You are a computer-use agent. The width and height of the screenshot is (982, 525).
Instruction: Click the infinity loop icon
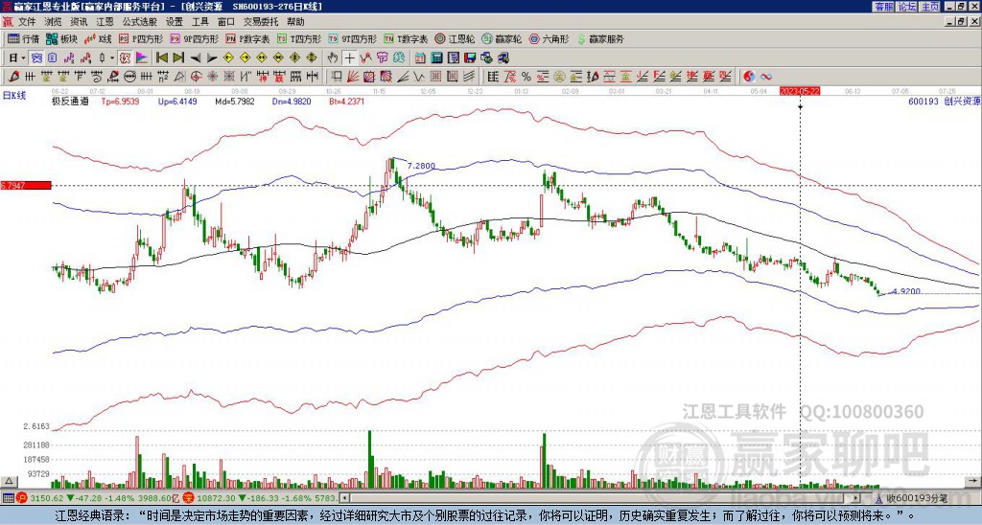766,77
